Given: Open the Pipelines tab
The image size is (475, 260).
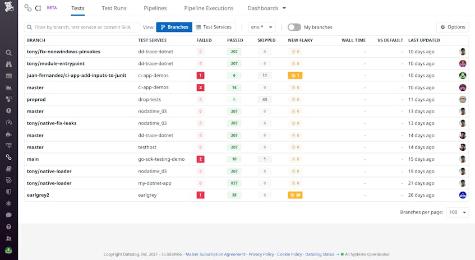Looking at the screenshot, I should [155, 8].
